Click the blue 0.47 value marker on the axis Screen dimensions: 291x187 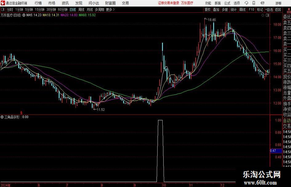point(276,151)
